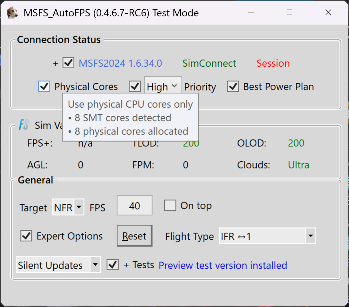349x307 pixels.
Task: Toggle the Physical Cores checkbox
Action: (x=44, y=86)
